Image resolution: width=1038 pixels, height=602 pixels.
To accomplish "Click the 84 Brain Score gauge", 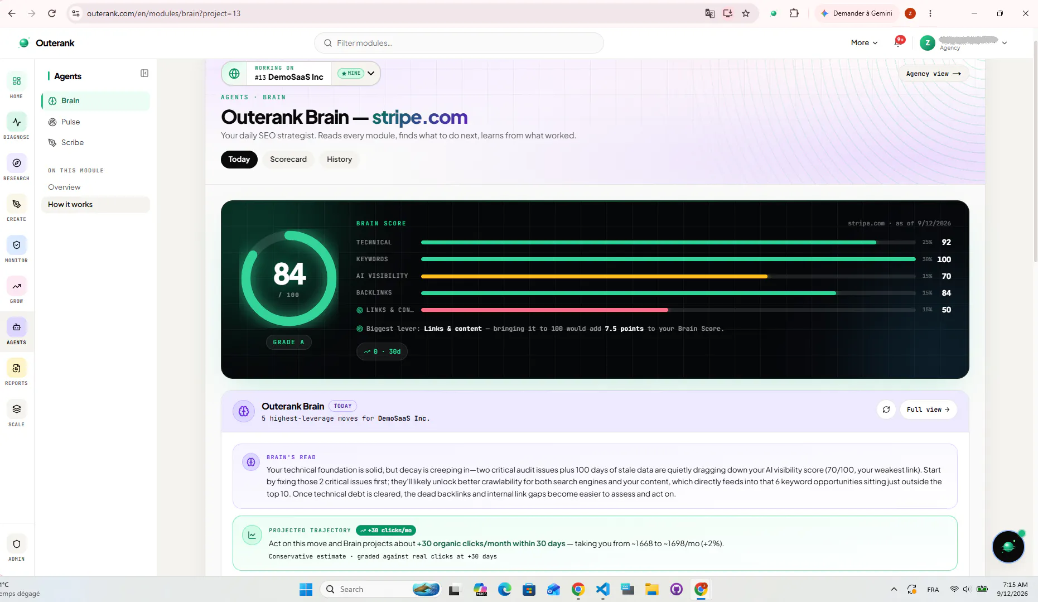I will (x=289, y=278).
